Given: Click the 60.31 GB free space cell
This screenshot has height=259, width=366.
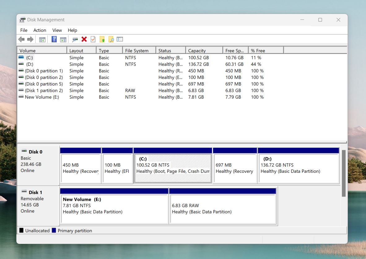Looking at the screenshot, I should click(x=234, y=64).
